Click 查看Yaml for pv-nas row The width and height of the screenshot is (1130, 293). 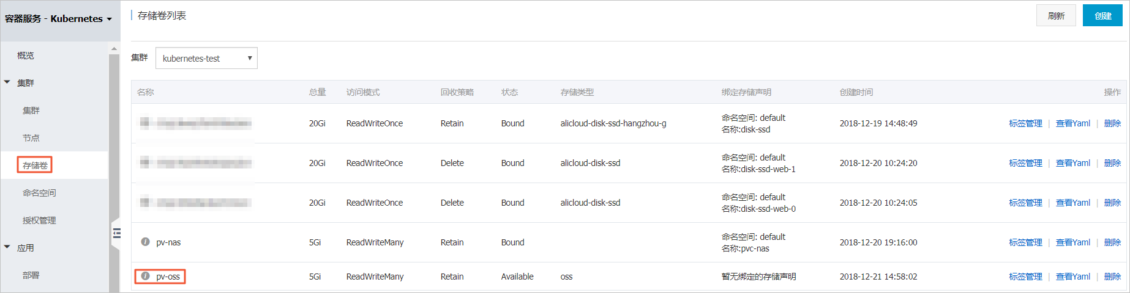(x=1073, y=242)
